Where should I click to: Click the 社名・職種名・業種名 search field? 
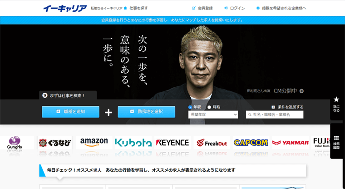tap(275, 115)
